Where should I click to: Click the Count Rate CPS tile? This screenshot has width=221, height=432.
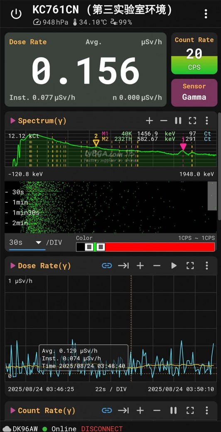coord(194,54)
